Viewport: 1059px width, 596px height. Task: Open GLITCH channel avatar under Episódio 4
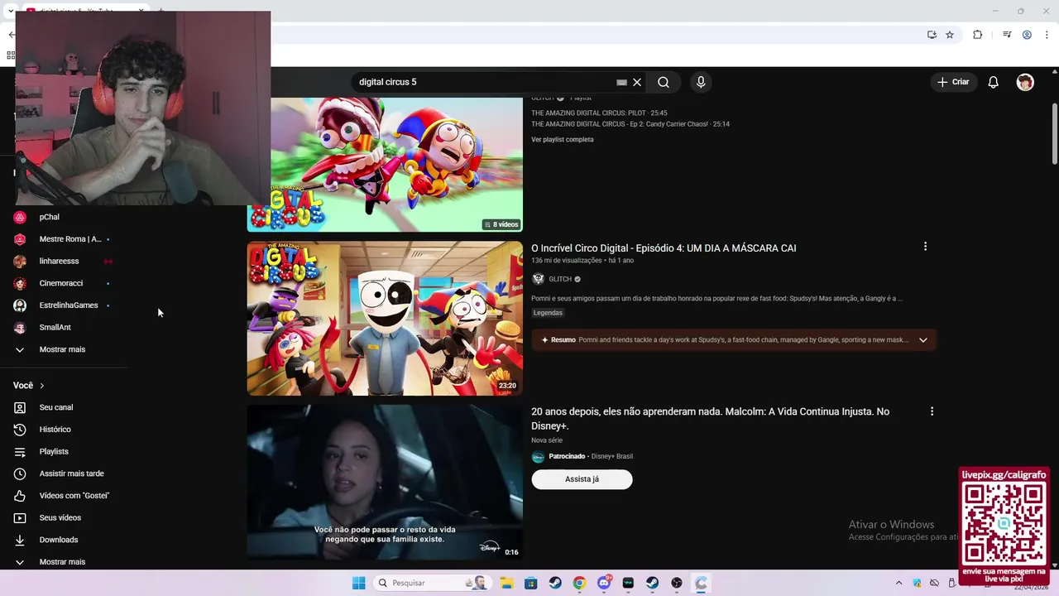coord(538,279)
